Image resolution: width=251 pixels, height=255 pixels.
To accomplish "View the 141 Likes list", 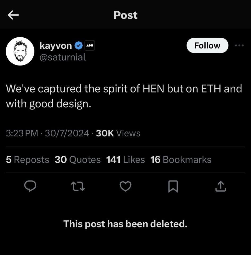I will 125,159.
